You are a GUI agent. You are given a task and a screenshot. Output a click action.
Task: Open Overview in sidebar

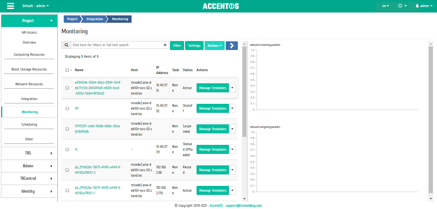(x=29, y=42)
